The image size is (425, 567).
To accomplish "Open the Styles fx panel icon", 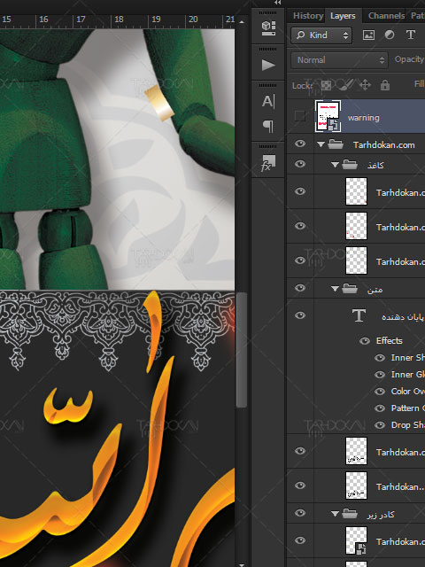I will [x=267, y=163].
